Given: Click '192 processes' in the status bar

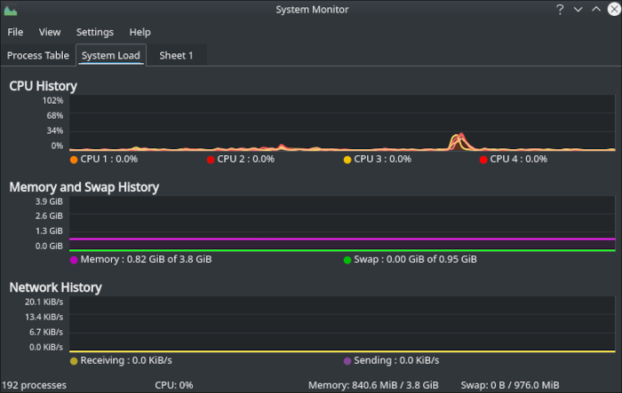Looking at the screenshot, I should (x=34, y=385).
